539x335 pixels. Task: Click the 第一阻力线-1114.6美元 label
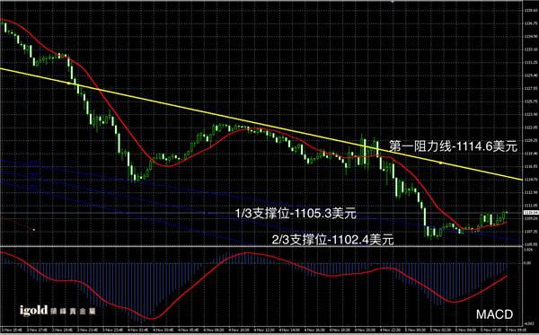coord(453,146)
